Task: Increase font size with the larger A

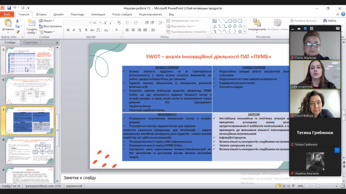Action: (x=105, y=23)
